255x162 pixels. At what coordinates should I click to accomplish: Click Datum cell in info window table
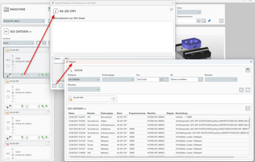coord(59,62)
